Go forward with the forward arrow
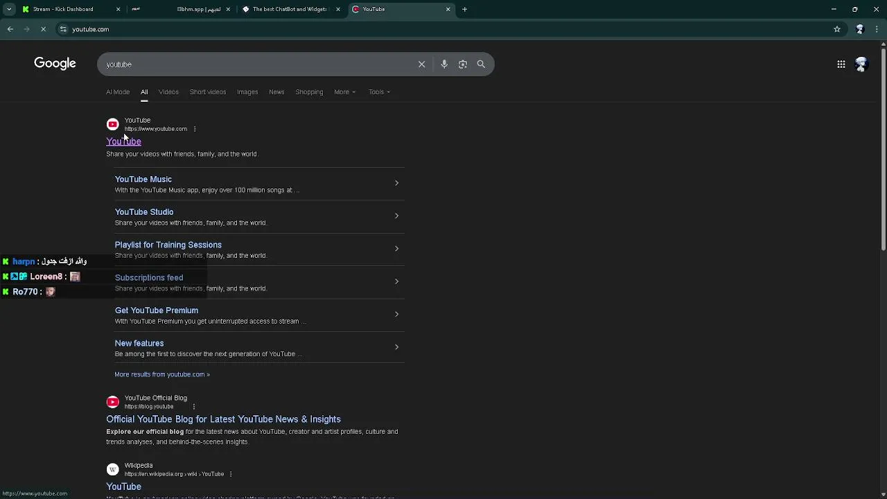The image size is (887, 499). [x=26, y=29]
